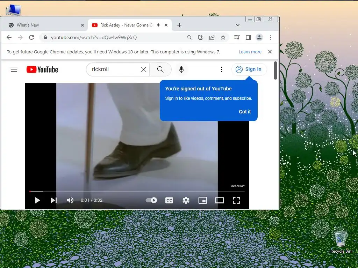Enter full screen mode

coord(236,200)
